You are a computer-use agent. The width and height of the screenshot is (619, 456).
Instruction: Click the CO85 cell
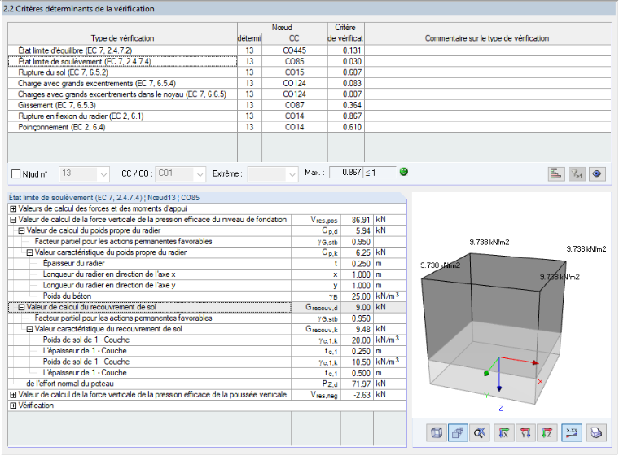[295, 61]
